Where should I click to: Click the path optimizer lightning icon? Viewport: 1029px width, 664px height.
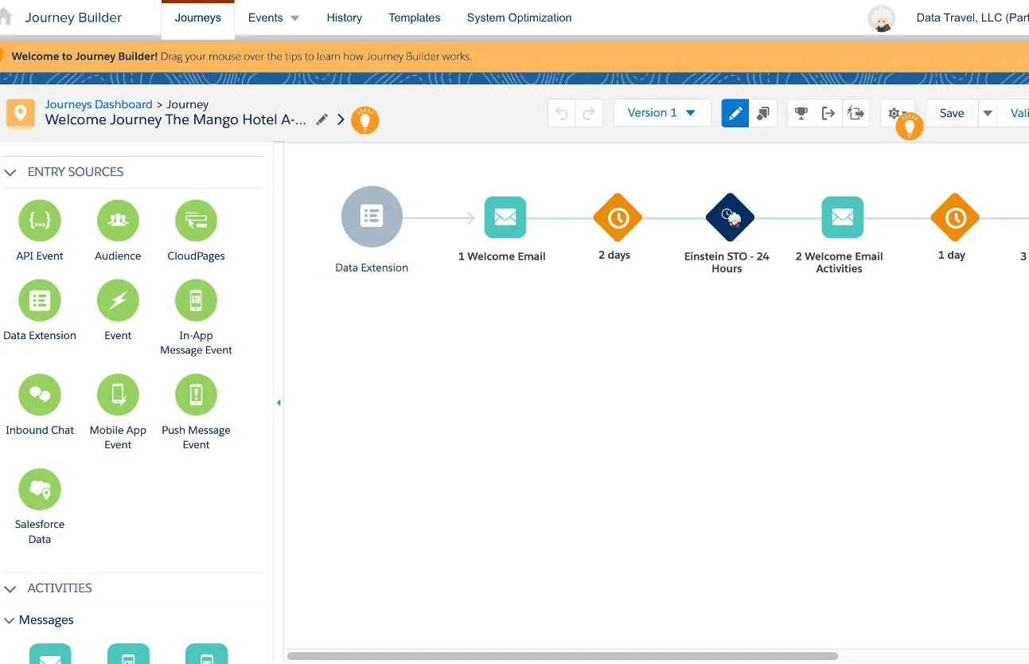[856, 113]
